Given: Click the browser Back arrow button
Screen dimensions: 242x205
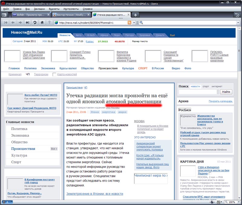Looking at the screenshot, I should [x=13, y=23].
